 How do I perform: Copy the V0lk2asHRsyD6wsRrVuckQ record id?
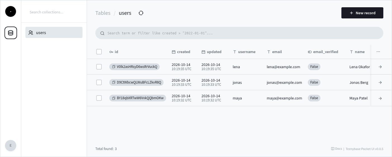pyautogui.click(x=114, y=67)
